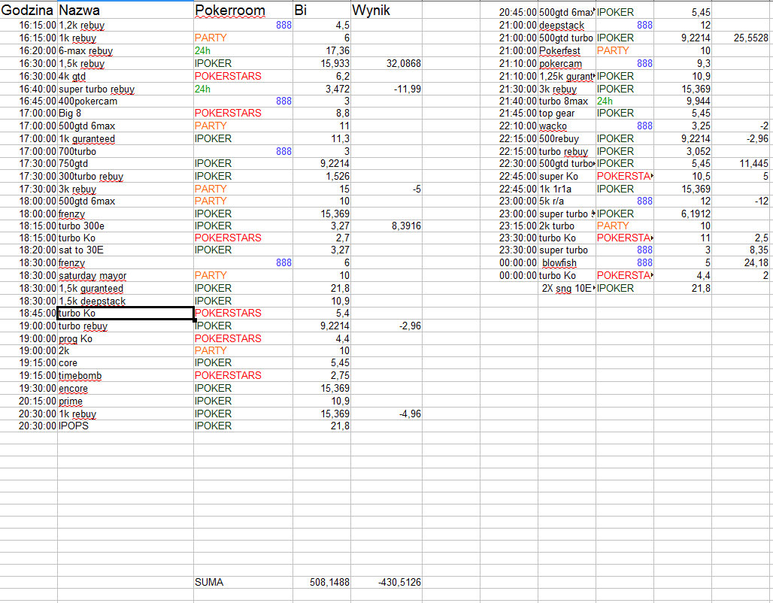This screenshot has width=773, height=603.
Task: Click the '2X sng 10E' cell
Action: tap(566, 289)
